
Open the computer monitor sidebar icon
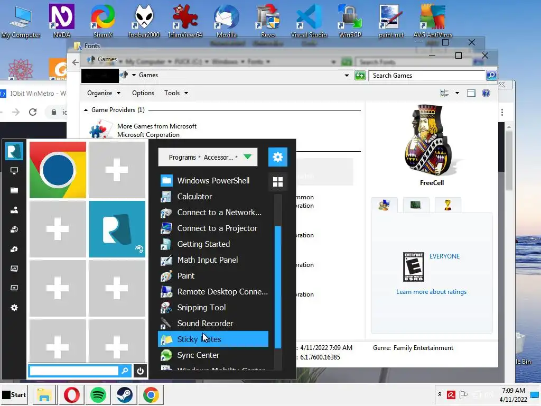click(14, 171)
